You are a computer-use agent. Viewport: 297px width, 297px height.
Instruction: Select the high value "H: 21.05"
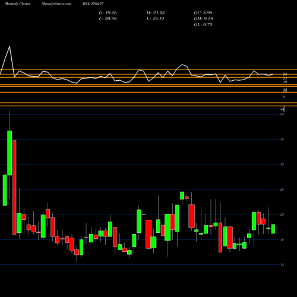156,13
